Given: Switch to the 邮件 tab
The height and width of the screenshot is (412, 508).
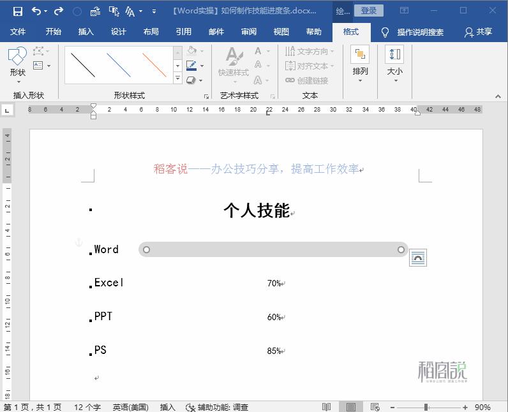Looking at the screenshot, I should pyautogui.click(x=216, y=32).
